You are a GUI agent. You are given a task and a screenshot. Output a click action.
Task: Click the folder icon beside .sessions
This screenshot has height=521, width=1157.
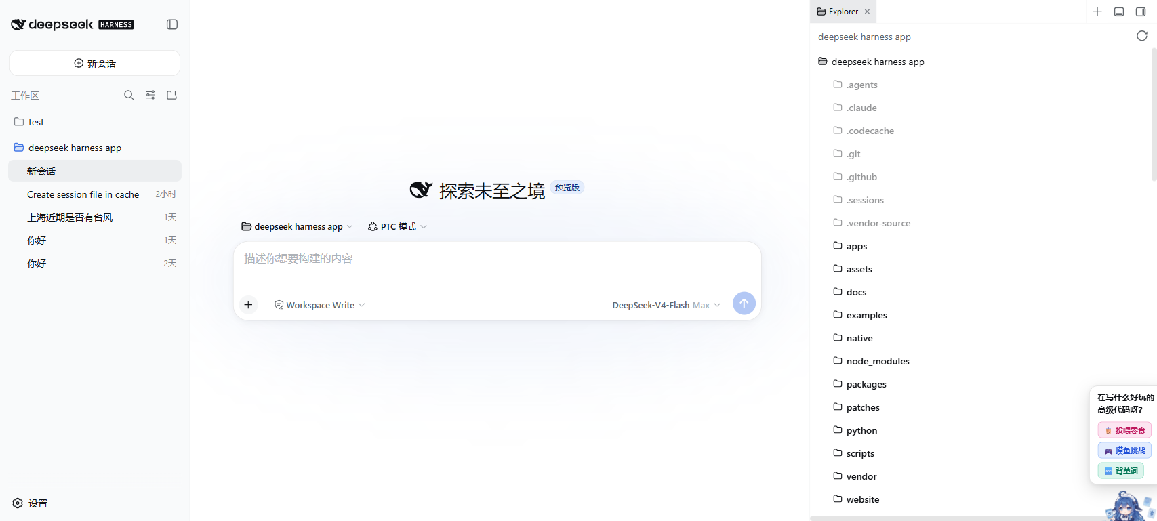pos(838,200)
